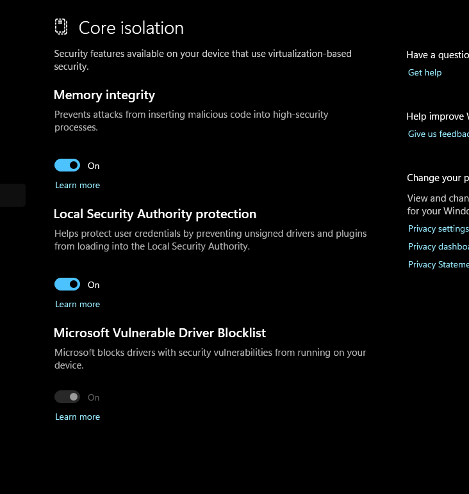Go to the Privacy dashboard link
The width and height of the screenshot is (469, 494).
[438, 247]
